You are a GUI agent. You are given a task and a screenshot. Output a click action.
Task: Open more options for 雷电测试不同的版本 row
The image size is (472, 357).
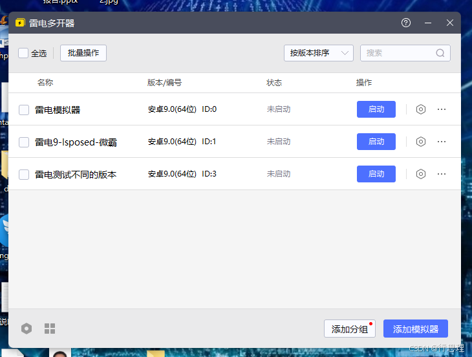click(442, 174)
